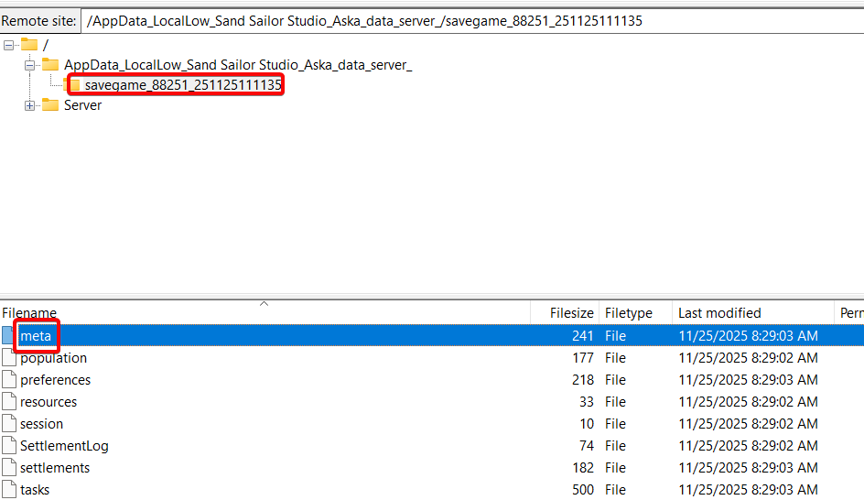Collapse the root directory tree node
Screen dimensions: 864x500
pyautogui.click(x=9, y=45)
